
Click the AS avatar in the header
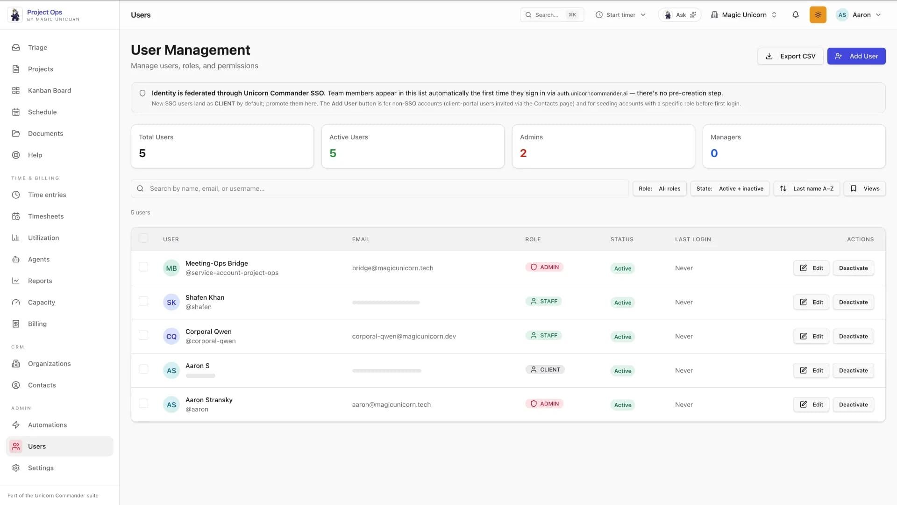(842, 15)
